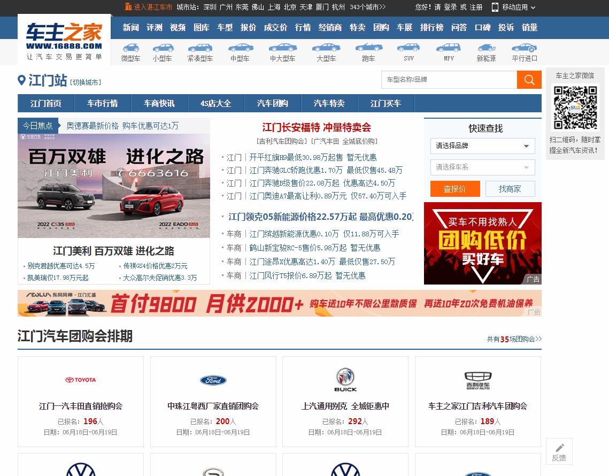The width and height of the screenshot is (609, 476).
Task: Open the 江门首页 tab
Action: point(46,103)
